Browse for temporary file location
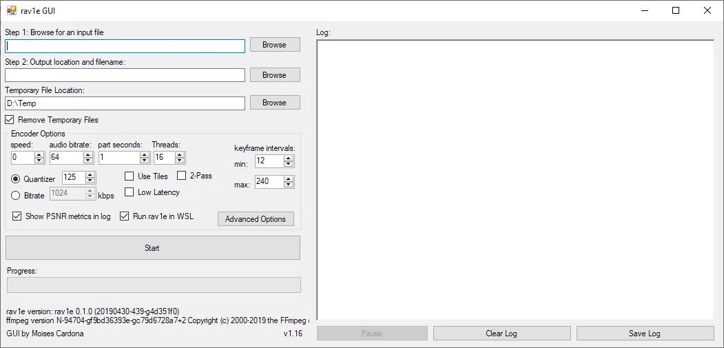 [275, 103]
